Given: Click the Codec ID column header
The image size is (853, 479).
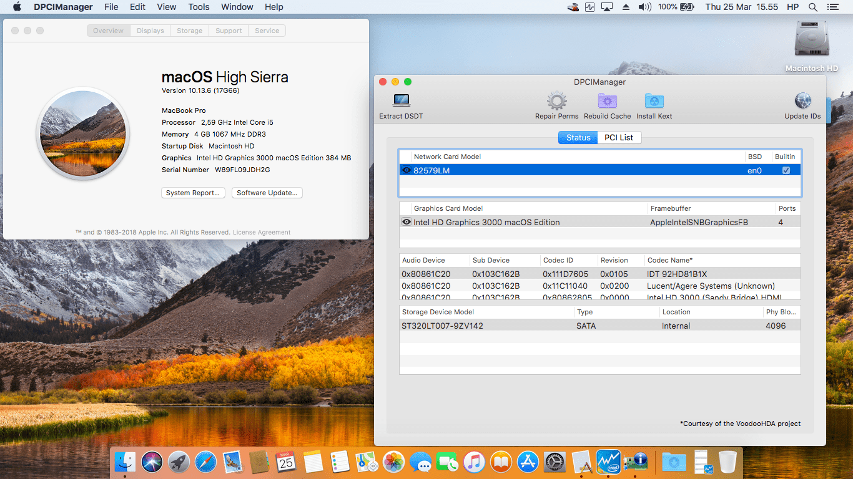Looking at the screenshot, I should (568, 260).
